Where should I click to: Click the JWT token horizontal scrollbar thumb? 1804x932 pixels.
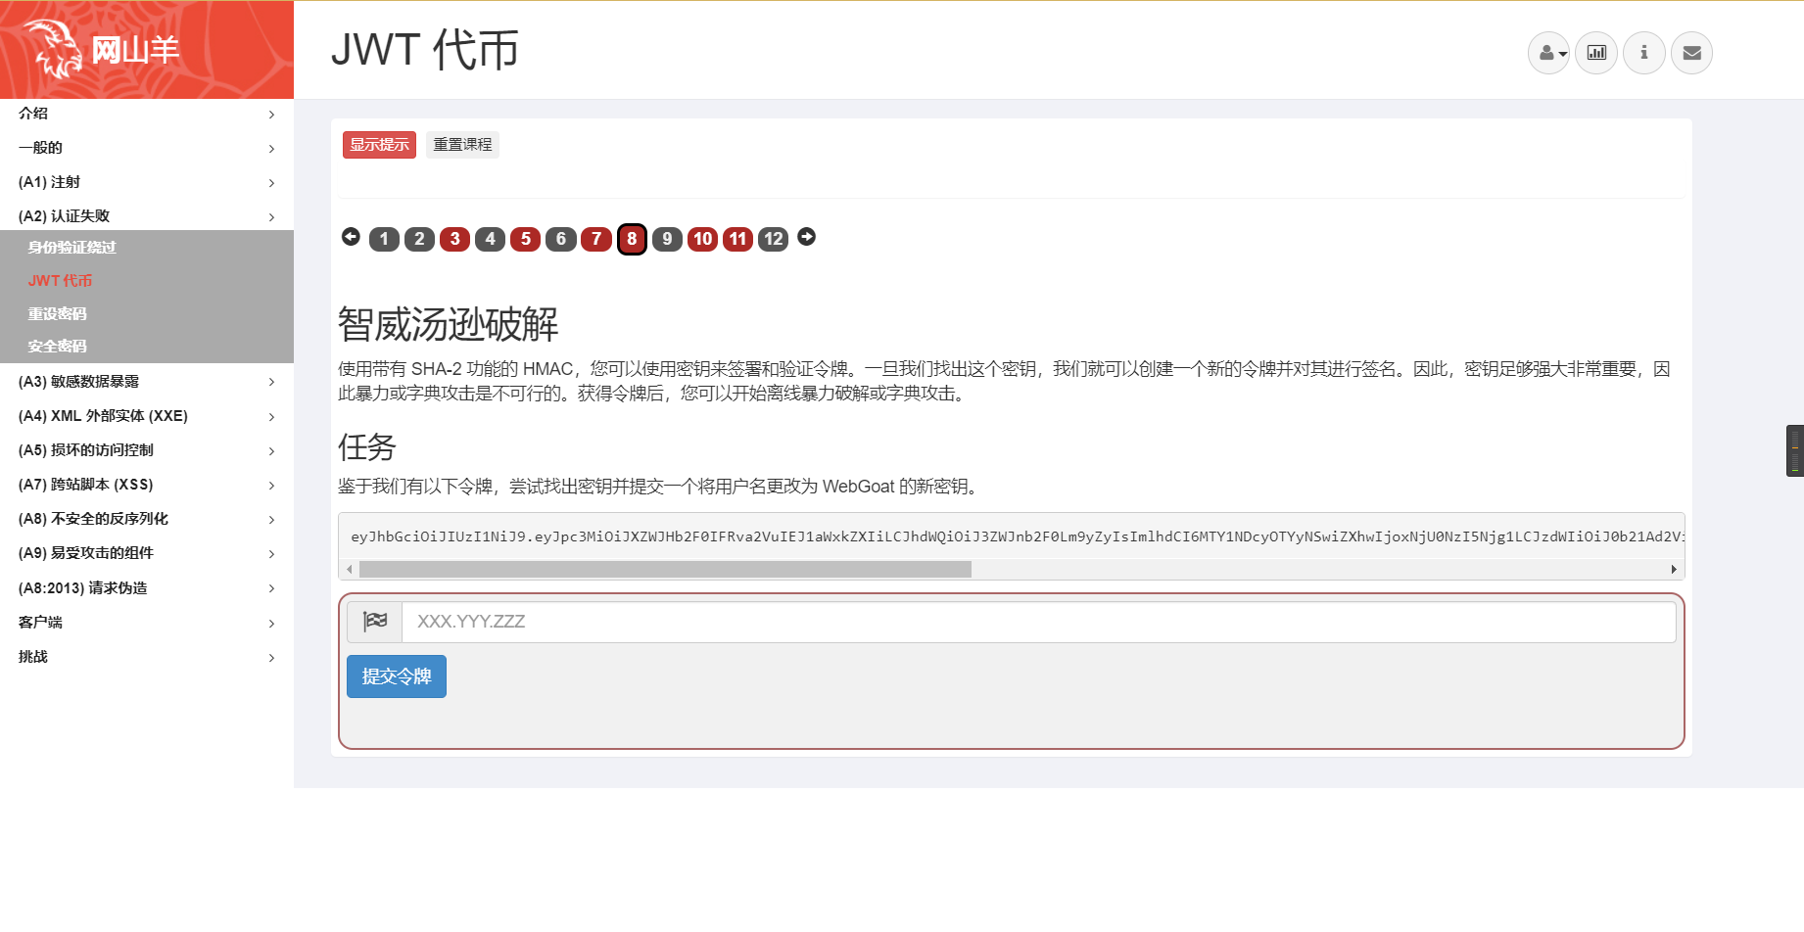pyautogui.click(x=665, y=570)
